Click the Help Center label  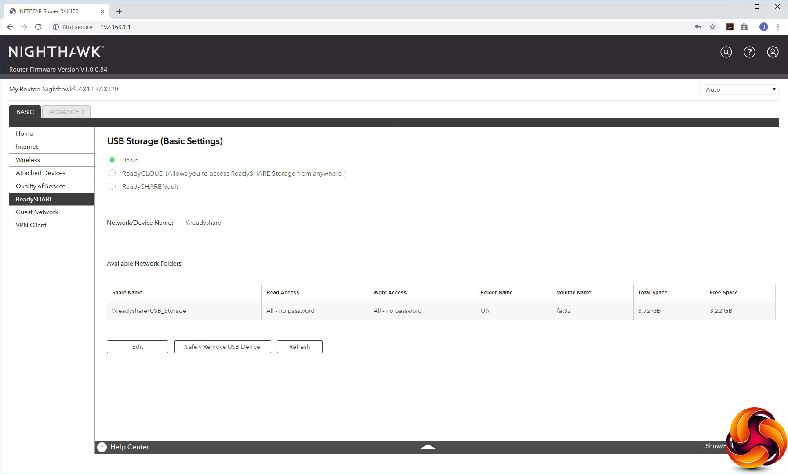(x=130, y=447)
